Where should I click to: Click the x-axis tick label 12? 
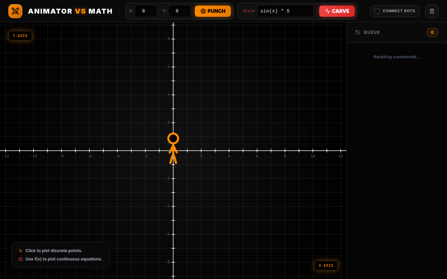[x=341, y=156]
